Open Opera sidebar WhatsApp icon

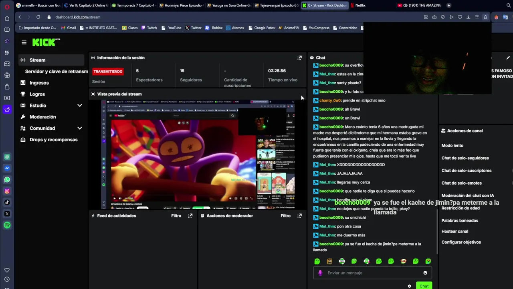tap(7, 180)
